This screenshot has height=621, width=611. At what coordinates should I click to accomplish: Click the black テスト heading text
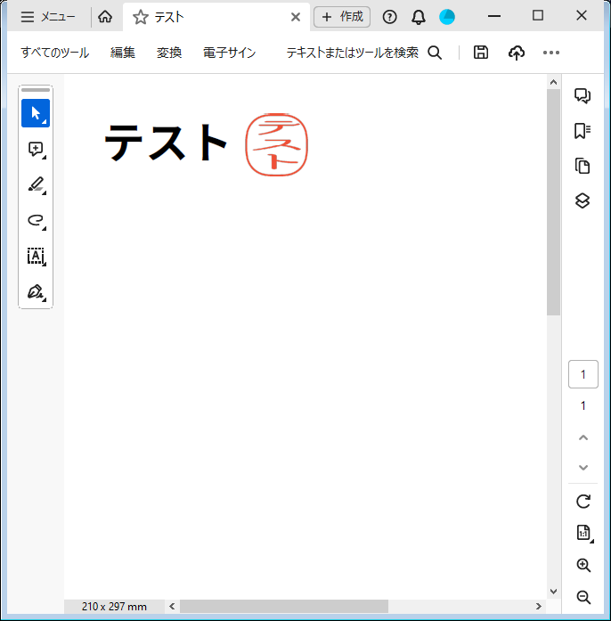tap(166, 142)
